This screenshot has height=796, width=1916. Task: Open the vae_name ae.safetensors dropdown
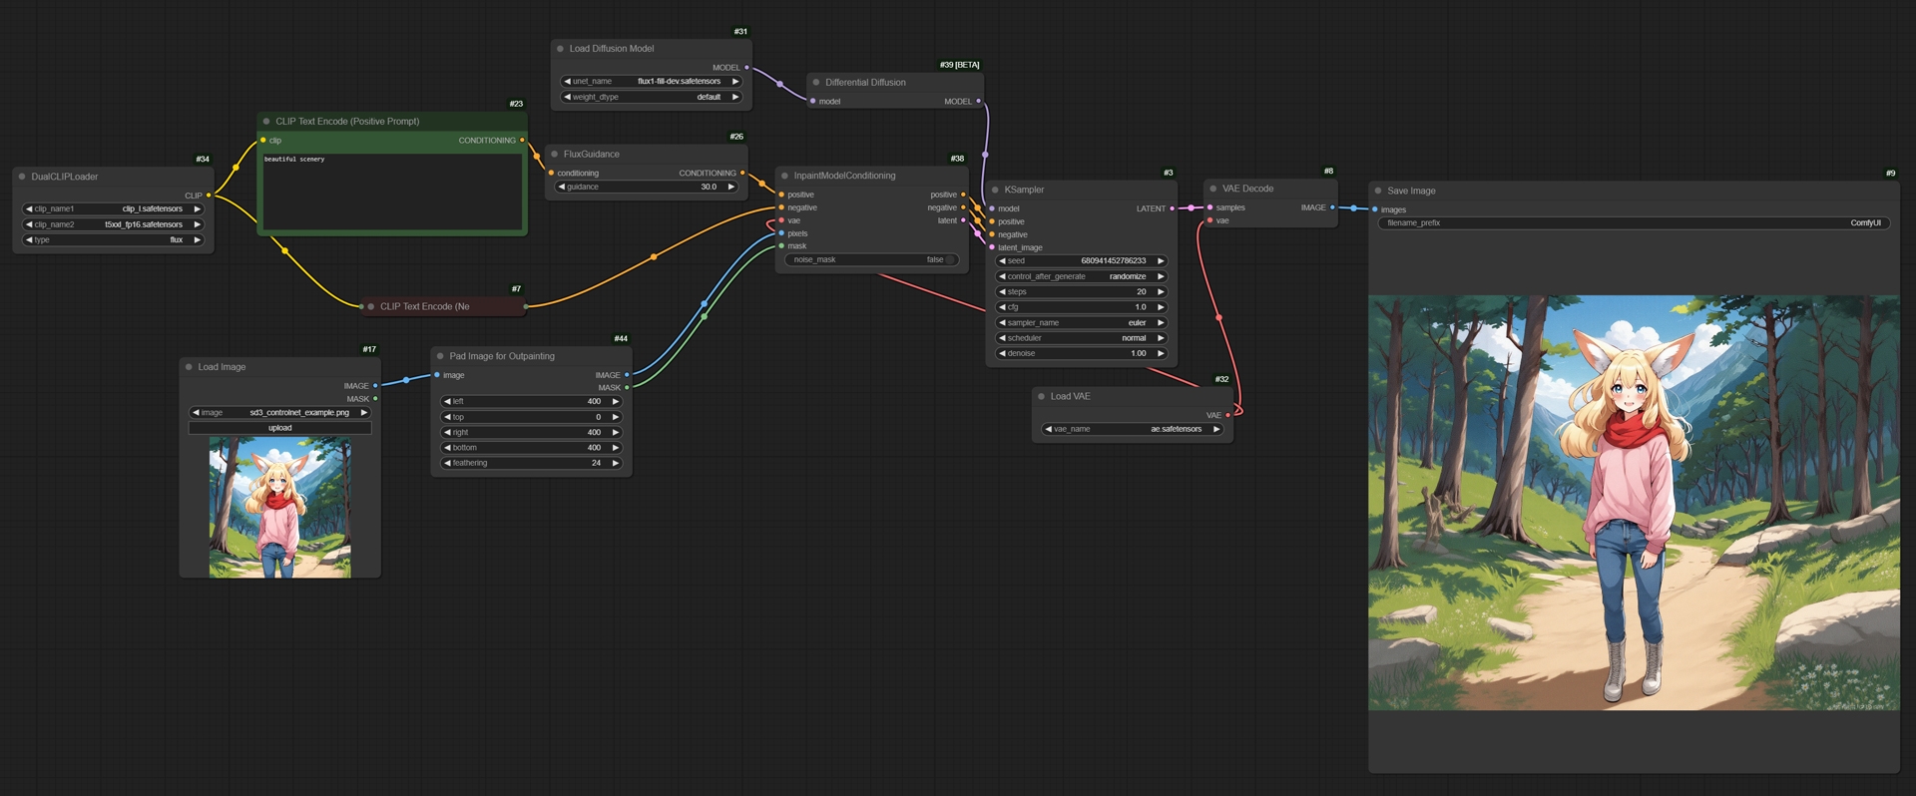[1133, 429]
